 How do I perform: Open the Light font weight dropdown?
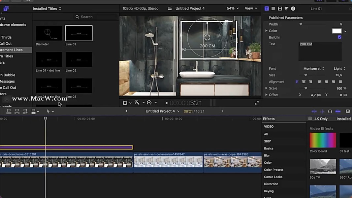click(x=339, y=68)
